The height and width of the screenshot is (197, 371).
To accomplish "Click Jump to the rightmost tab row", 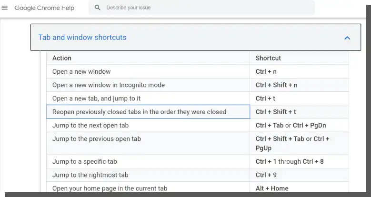I will [198, 175].
